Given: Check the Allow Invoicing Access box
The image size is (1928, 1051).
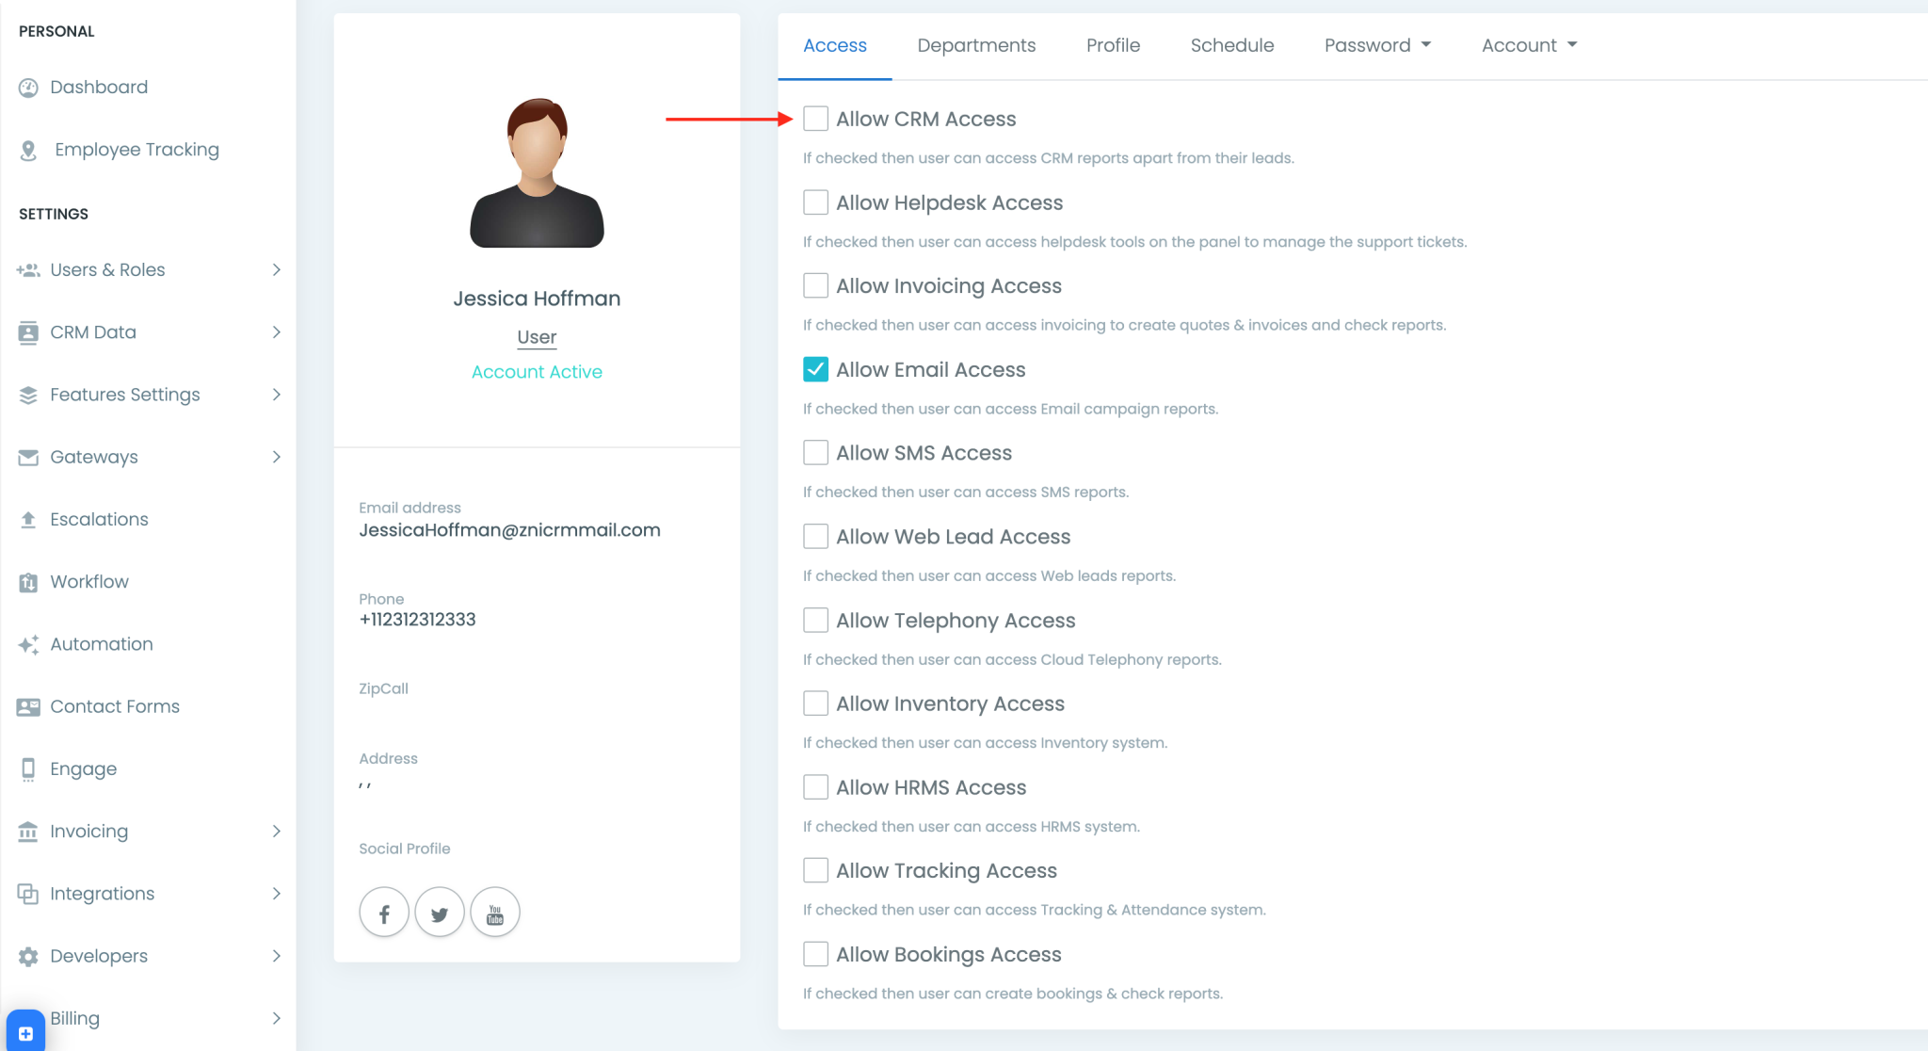Looking at the screenshot, I should 814,285.
